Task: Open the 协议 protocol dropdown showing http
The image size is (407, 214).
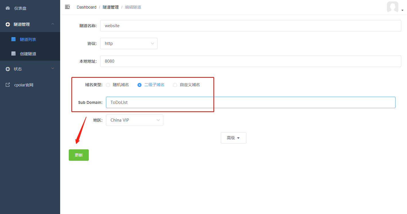Action: click(x=129, y=43)
